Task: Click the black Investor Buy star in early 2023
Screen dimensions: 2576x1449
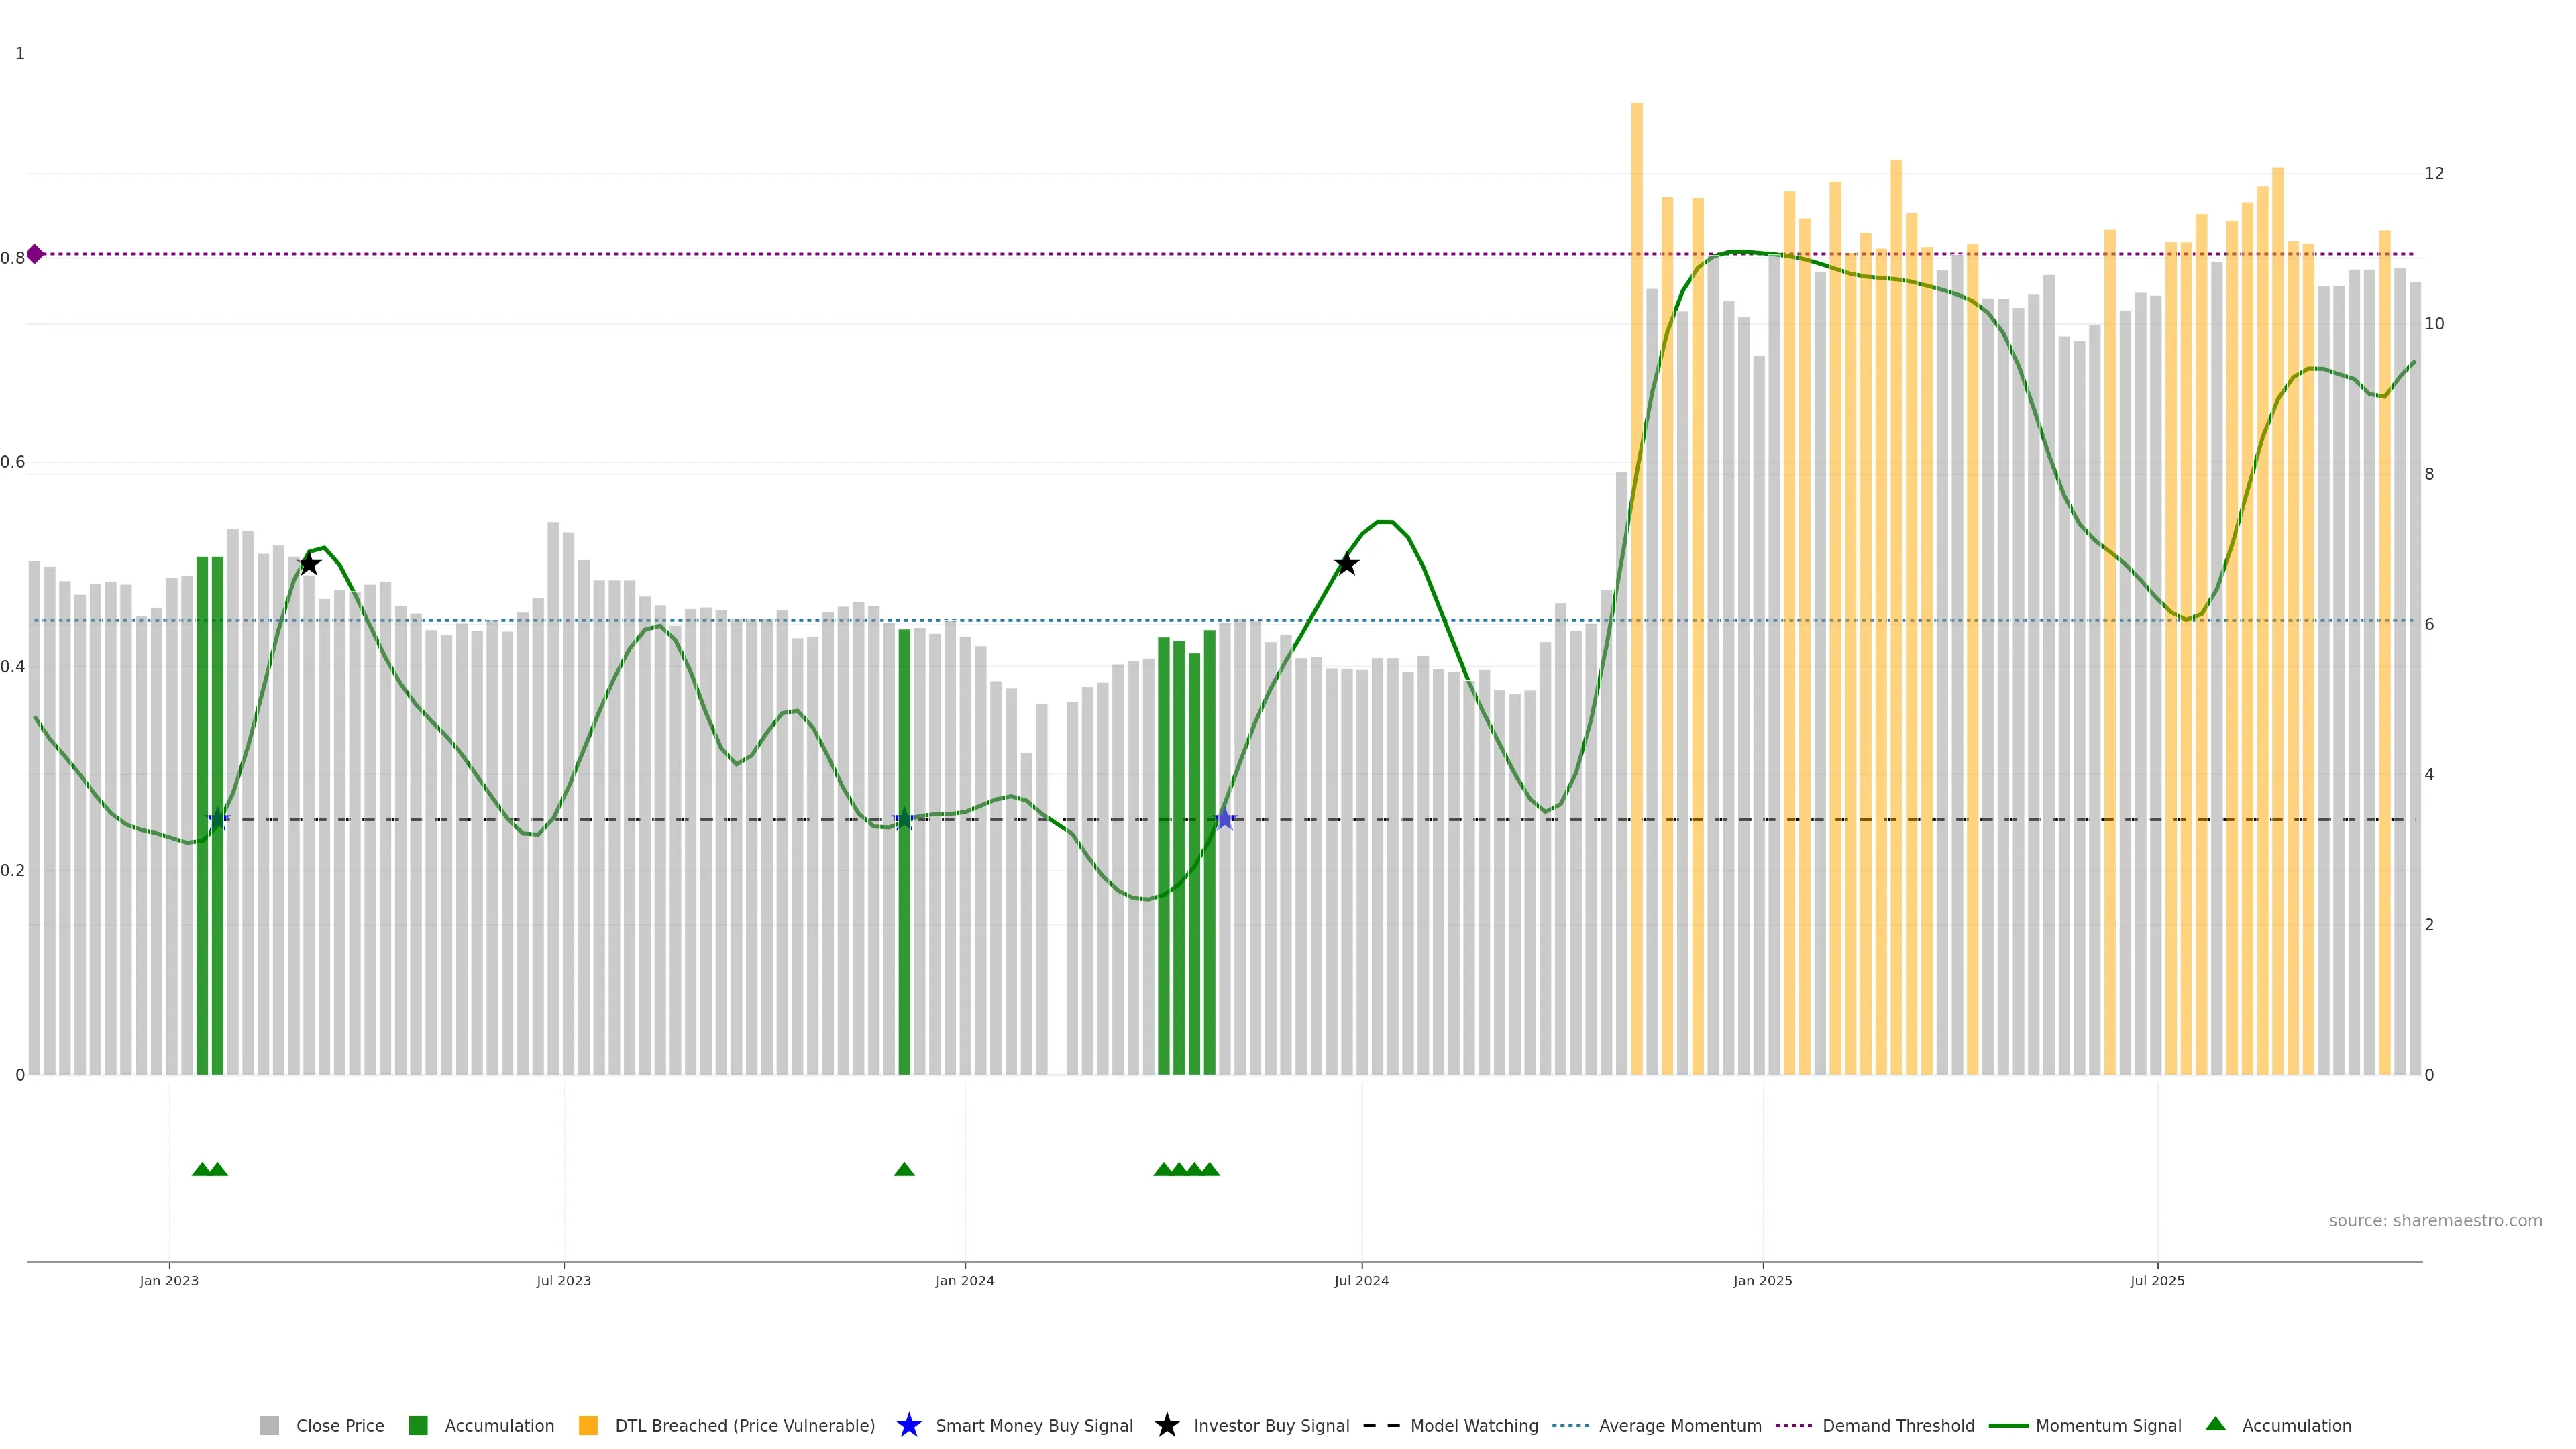Action: [x=309, y=565]
